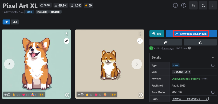Click the thumbs-up recommend button
This screenshot has height=104, width=218.
pos(200,42)
